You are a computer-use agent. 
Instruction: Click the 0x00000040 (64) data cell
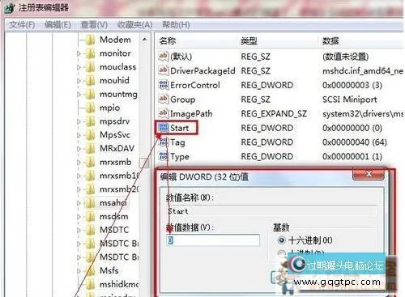(x=355, y=142)
